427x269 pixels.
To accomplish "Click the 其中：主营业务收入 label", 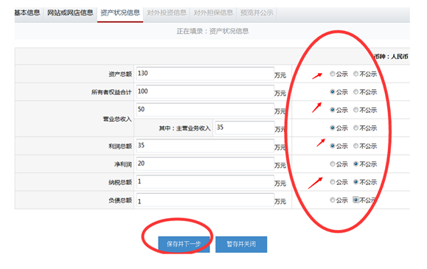I will [x=184, y=128].
